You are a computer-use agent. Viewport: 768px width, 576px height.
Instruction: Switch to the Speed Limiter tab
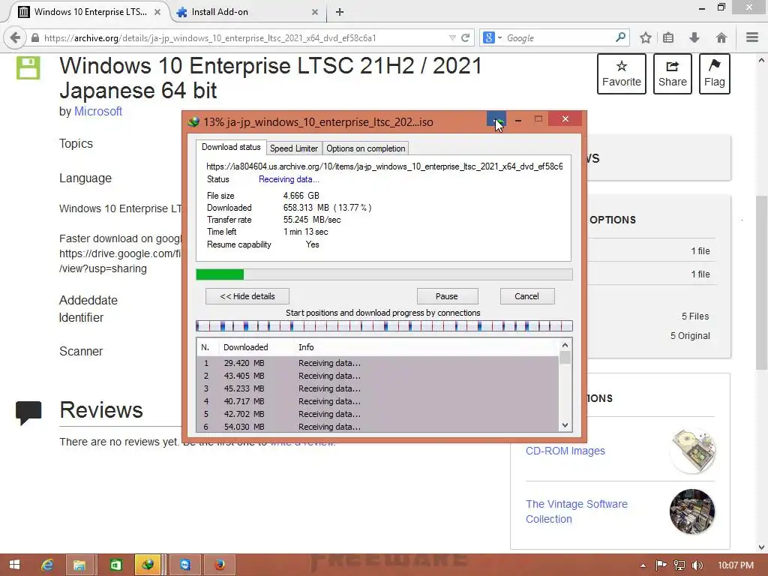pos(293,148)
